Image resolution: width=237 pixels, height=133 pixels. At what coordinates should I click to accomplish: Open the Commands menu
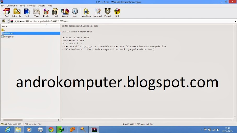coord(12,5)
